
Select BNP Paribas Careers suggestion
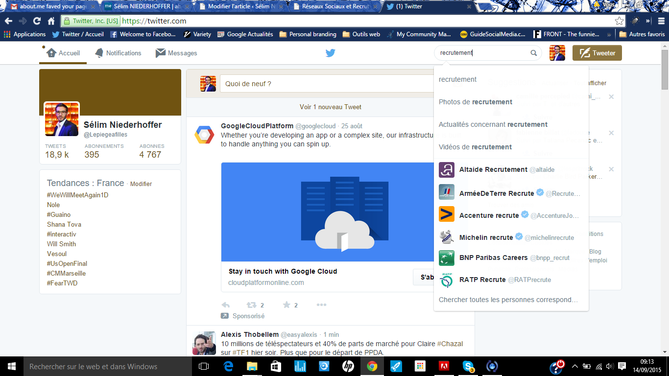(511, 258)
